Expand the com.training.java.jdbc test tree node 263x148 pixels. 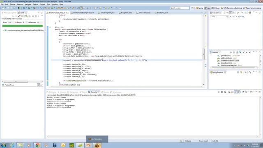(x=3, y=30)
